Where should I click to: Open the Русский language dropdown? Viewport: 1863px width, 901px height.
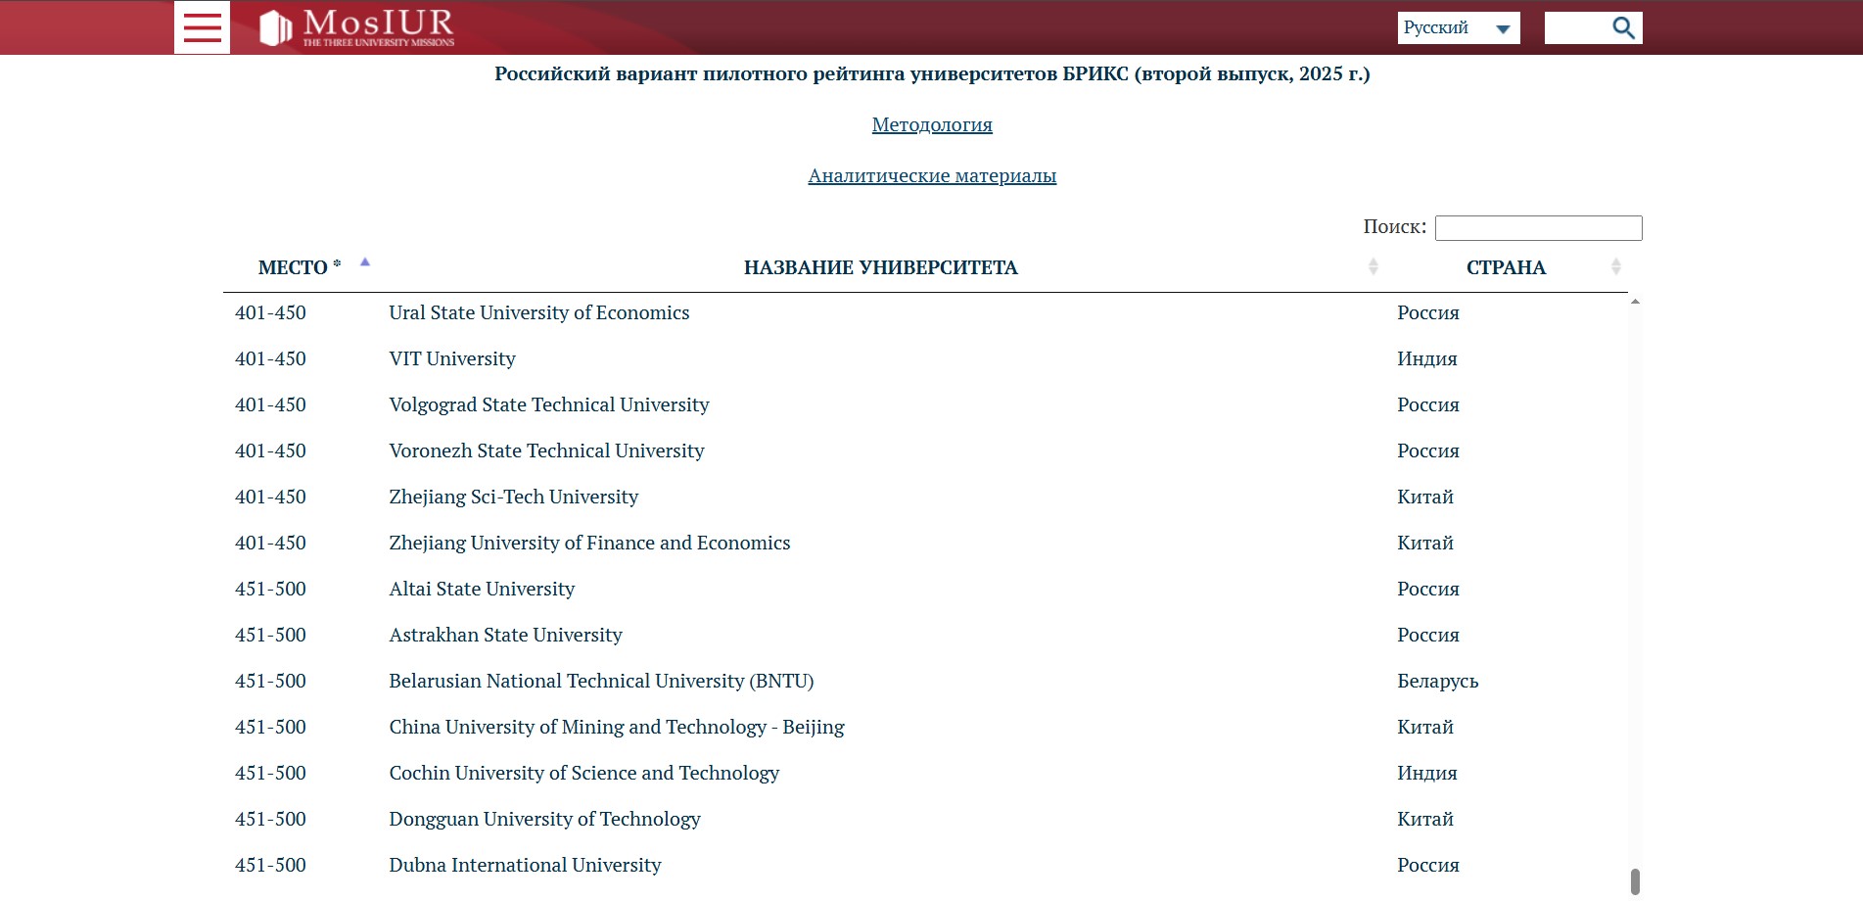[1458, 28]
